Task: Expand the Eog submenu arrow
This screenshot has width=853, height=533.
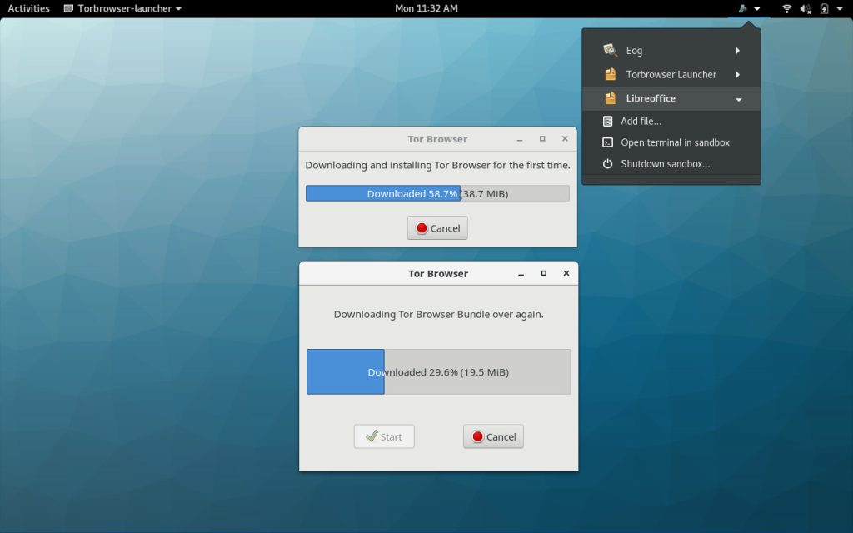Action: 738,51
